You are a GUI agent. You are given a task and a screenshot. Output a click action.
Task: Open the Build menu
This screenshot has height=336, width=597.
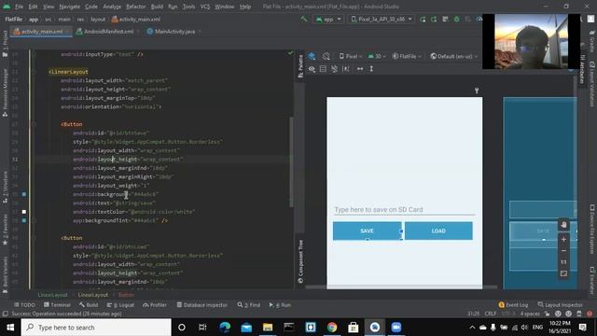click(x=157, y=7)
